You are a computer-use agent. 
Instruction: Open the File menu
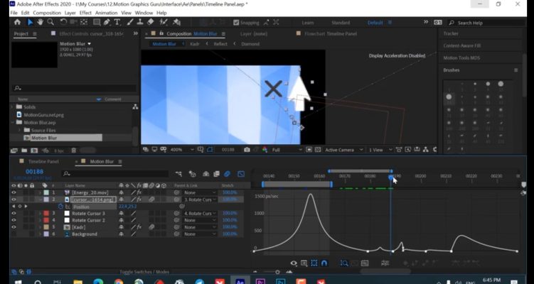click(14, 13)
